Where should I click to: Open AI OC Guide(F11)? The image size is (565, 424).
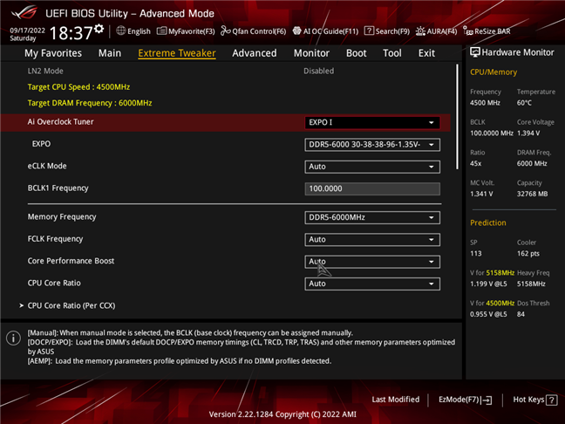[x=296, y=31]
